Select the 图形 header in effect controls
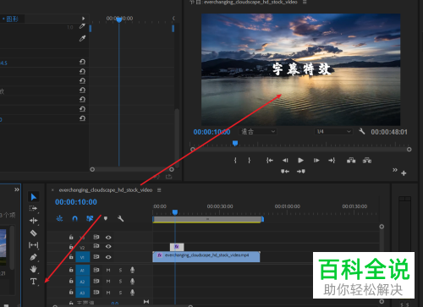This screenshot has width=423, height=307. [11, 19]
